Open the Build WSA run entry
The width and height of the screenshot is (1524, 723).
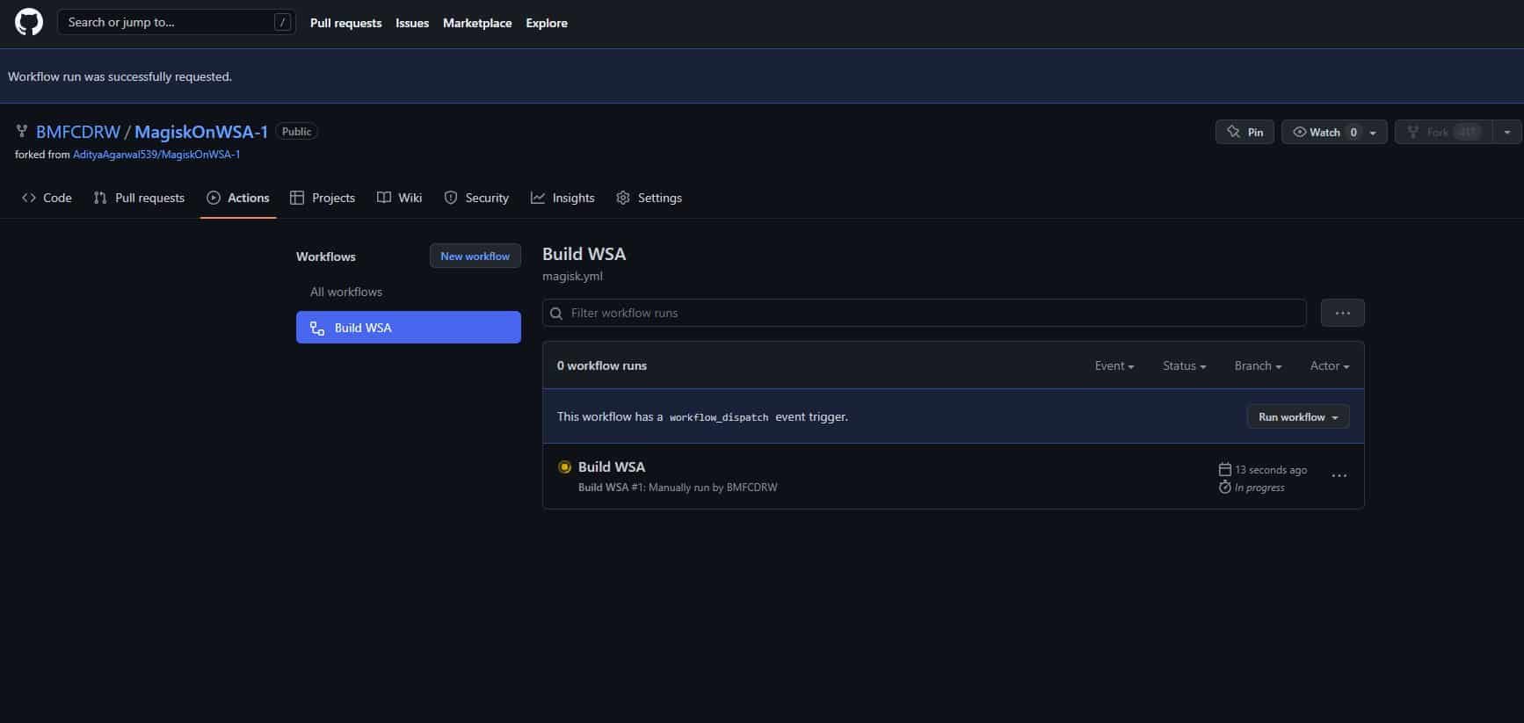tap(612, 466)
